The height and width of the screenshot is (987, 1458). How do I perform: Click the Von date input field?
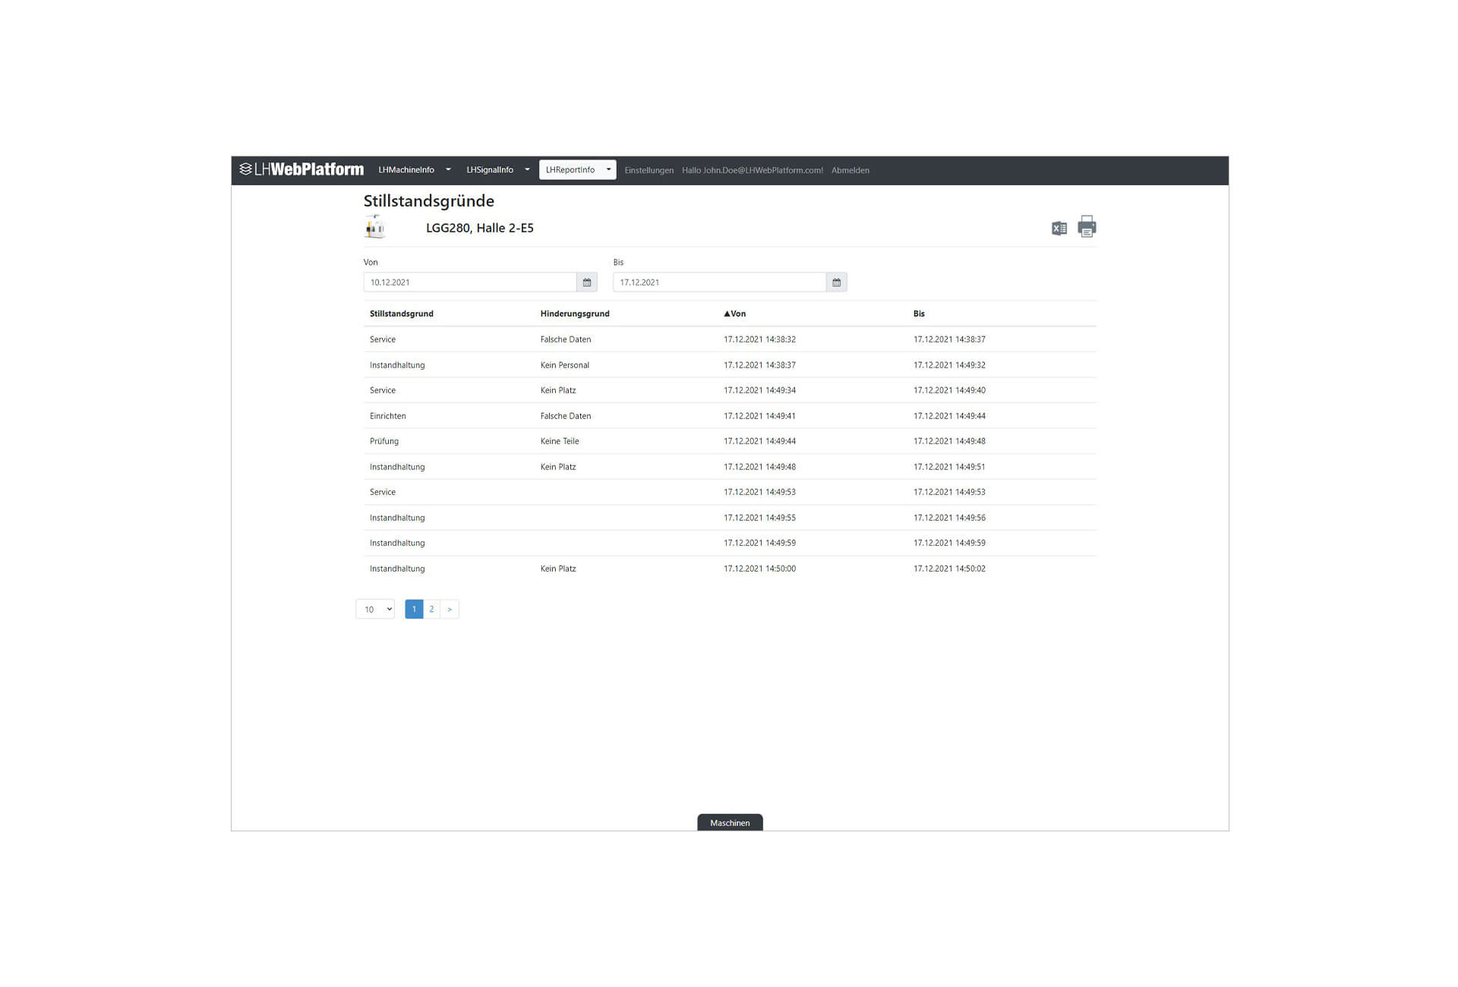click(469, 282)
